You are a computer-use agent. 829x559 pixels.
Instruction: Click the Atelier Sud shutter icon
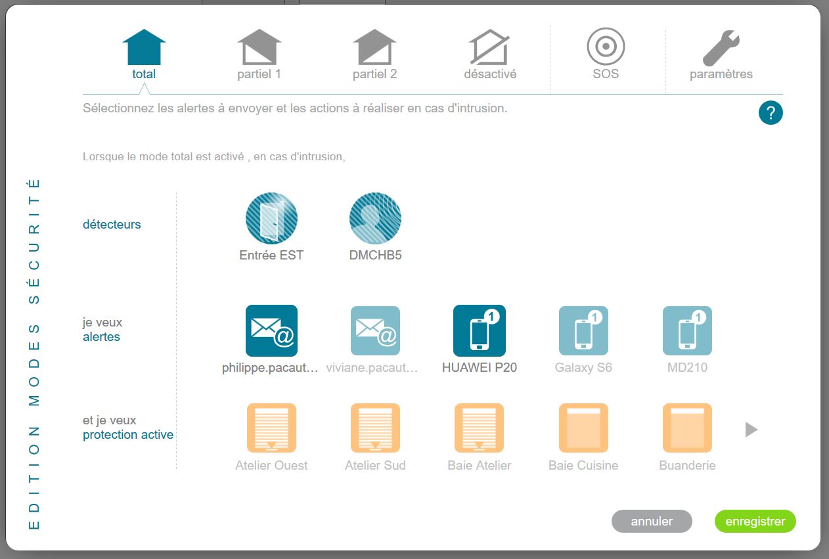coord(375,428)
